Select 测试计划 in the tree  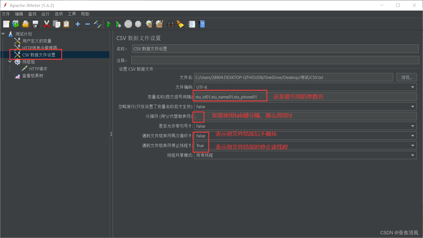(24, 34)
